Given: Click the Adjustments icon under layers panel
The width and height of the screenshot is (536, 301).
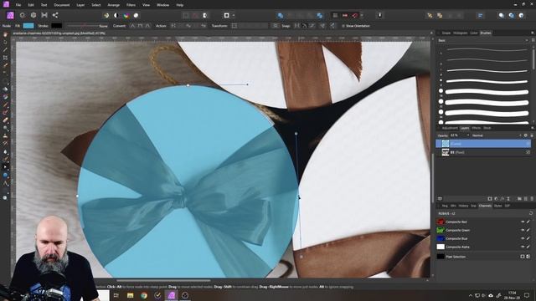Looking at the screenshot, I should click(496, 199).
